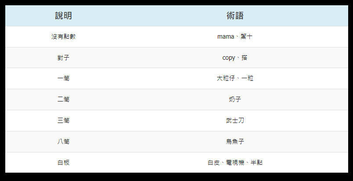The image size is (353, 181).
Task: Select the 一筒 cell
Action: (x=63, y=79)
